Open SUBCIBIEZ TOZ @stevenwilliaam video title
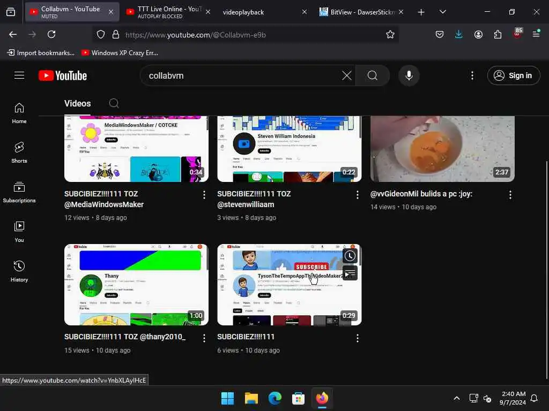549x411 pixels. tap(254, 199)
